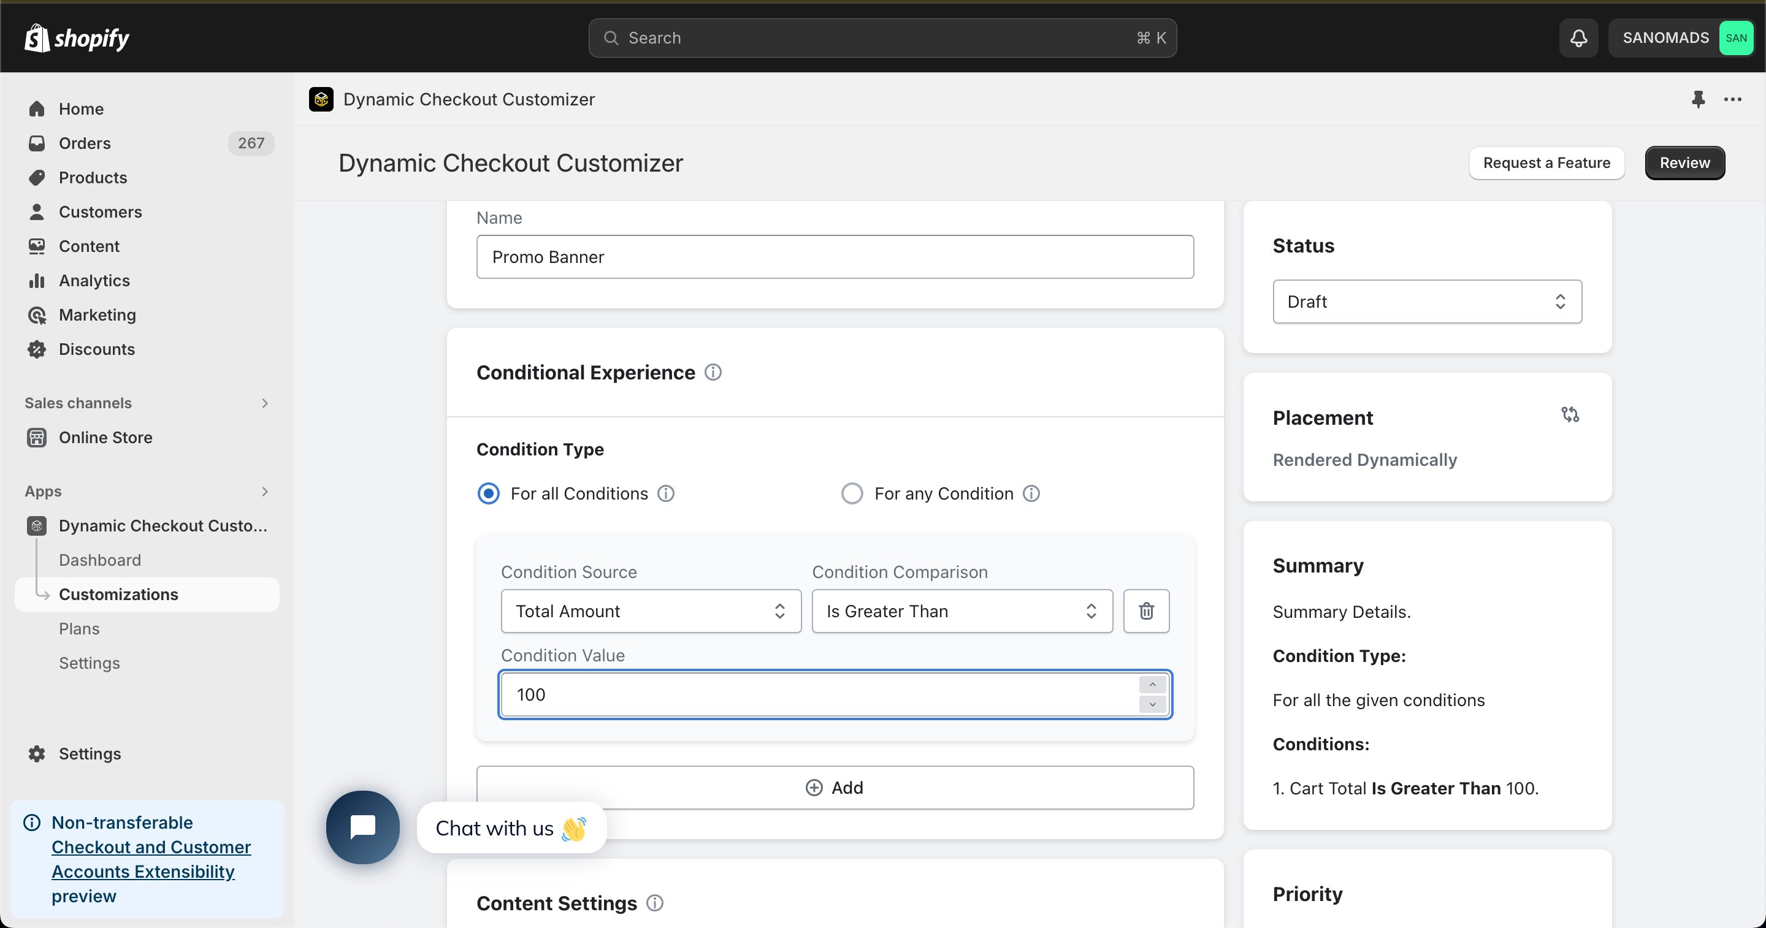Select For any Condition radio button
The height and width of the screenshot is (928, 1766).
pyautogui.click(x=852, y=493)
